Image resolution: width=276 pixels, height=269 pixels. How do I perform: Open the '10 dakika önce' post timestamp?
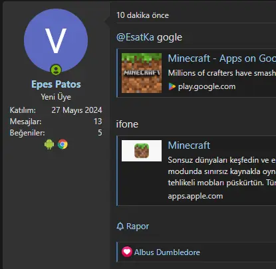click(142, 15)
